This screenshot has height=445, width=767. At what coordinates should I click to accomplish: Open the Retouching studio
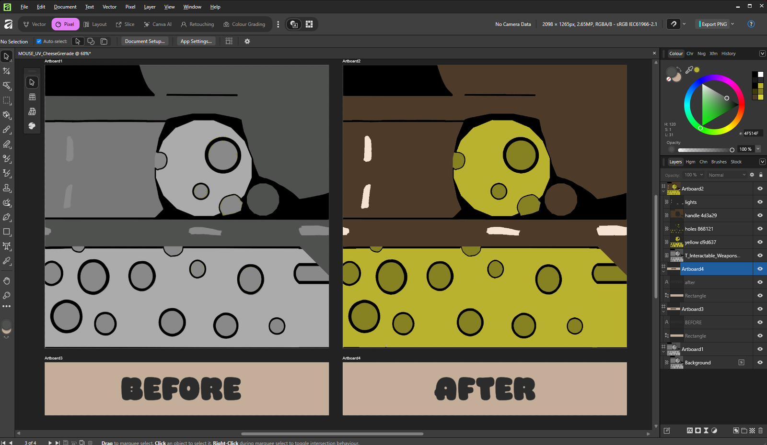tap(197, 24)
